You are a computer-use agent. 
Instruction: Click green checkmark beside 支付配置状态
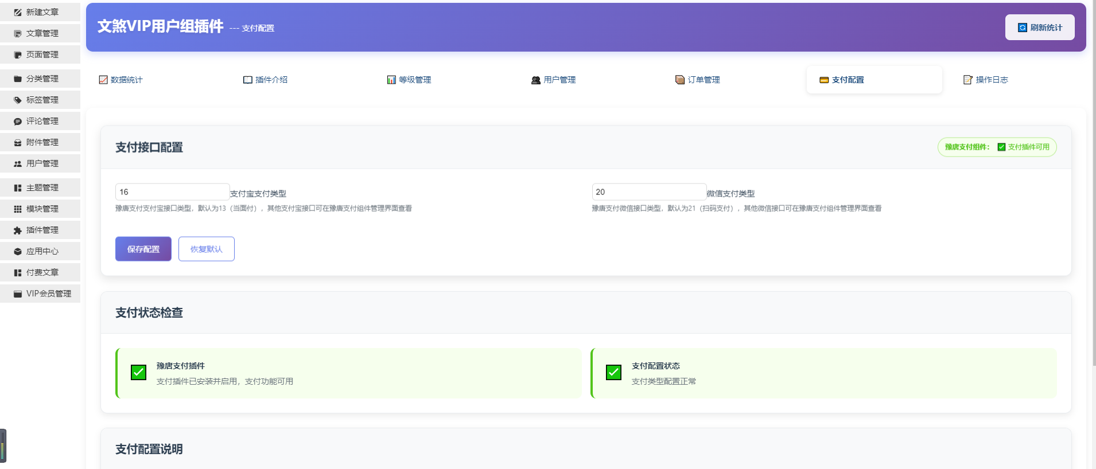[613, 373]
